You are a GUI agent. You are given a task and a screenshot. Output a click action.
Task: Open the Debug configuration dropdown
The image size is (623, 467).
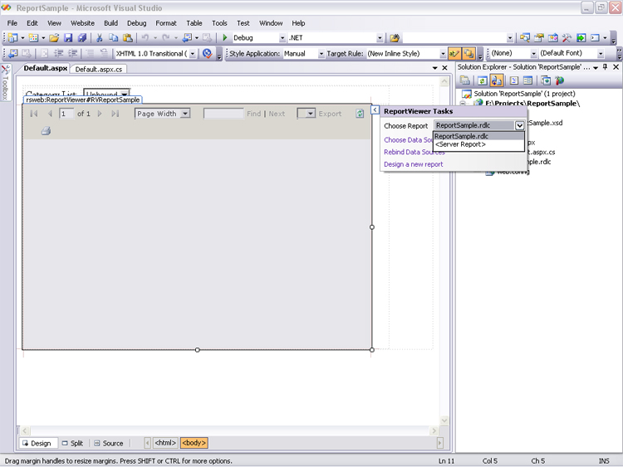pyautogui.click(x=282, y=38)
